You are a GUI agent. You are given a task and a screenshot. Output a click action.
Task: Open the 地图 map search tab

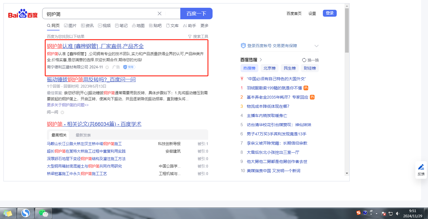click(x=138, y=26)
